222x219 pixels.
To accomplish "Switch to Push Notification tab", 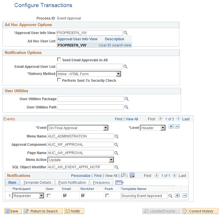I will [x=72, y=183].
